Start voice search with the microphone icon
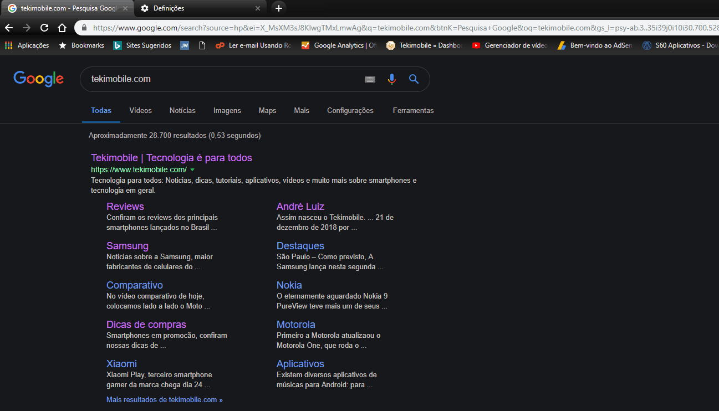The width and height of the screenshot is (719, 411). point(392,79)
